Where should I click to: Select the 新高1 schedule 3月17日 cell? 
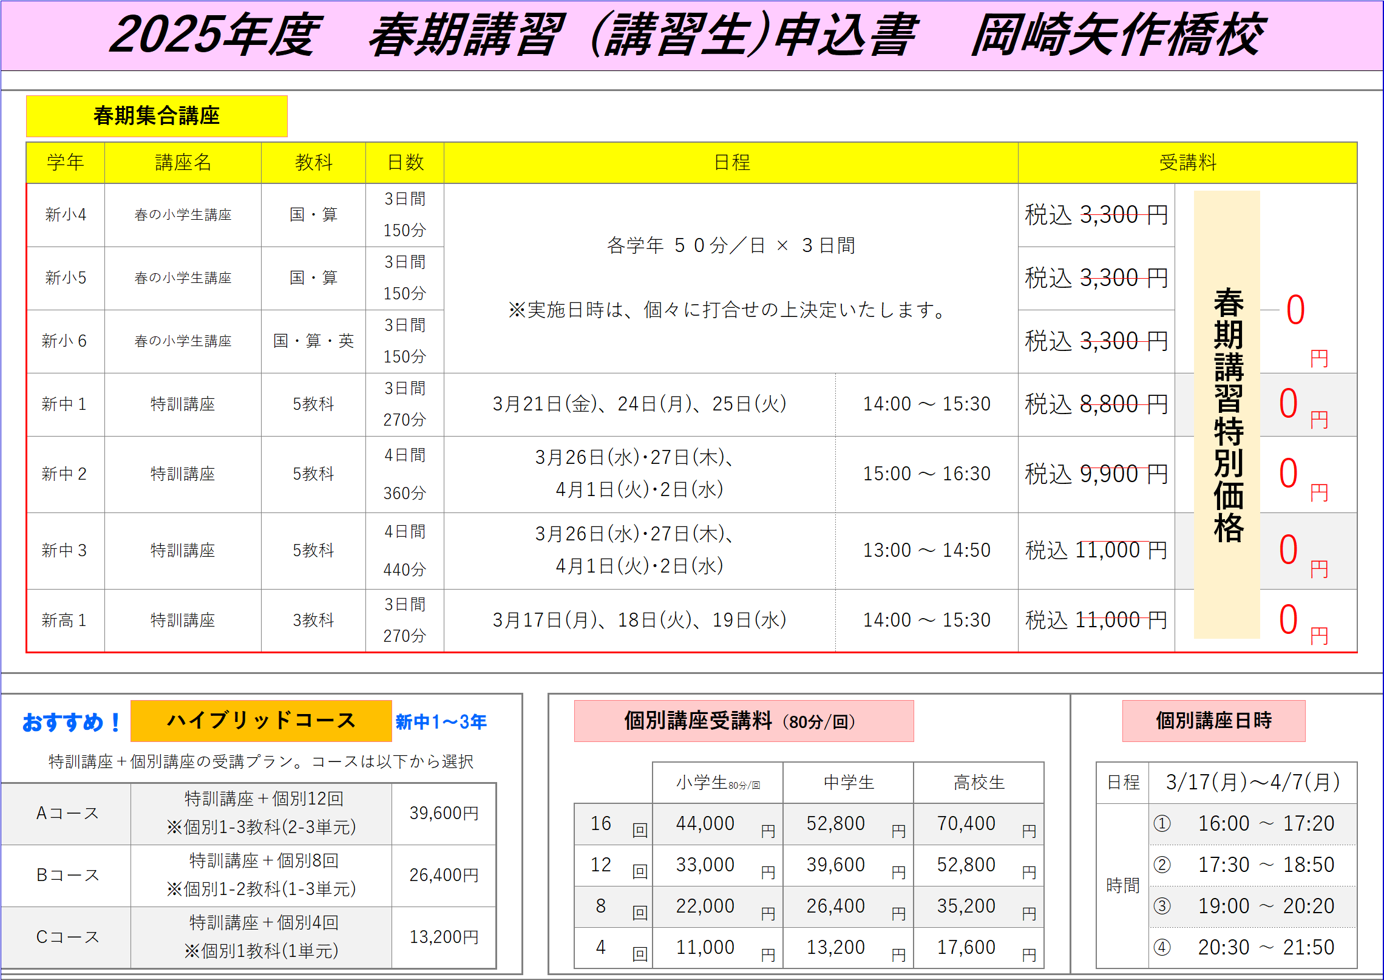tap(639, 621)
